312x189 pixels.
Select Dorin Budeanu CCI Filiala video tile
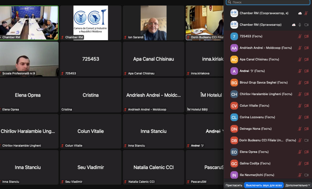[x=205, y=23]
